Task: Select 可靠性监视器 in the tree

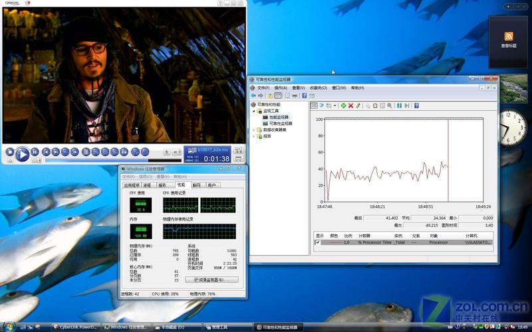Action: 281,124
